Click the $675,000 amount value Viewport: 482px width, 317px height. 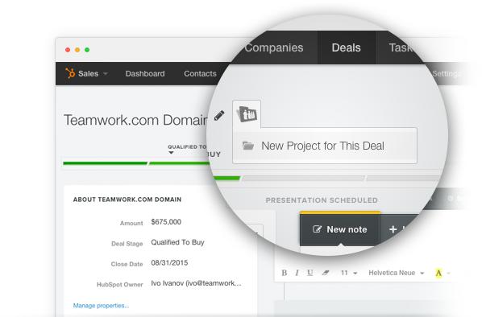click(x=166, y=222)
